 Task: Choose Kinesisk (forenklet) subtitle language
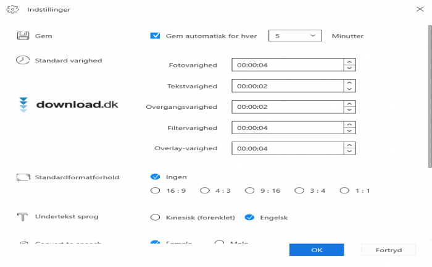[155, 218]
